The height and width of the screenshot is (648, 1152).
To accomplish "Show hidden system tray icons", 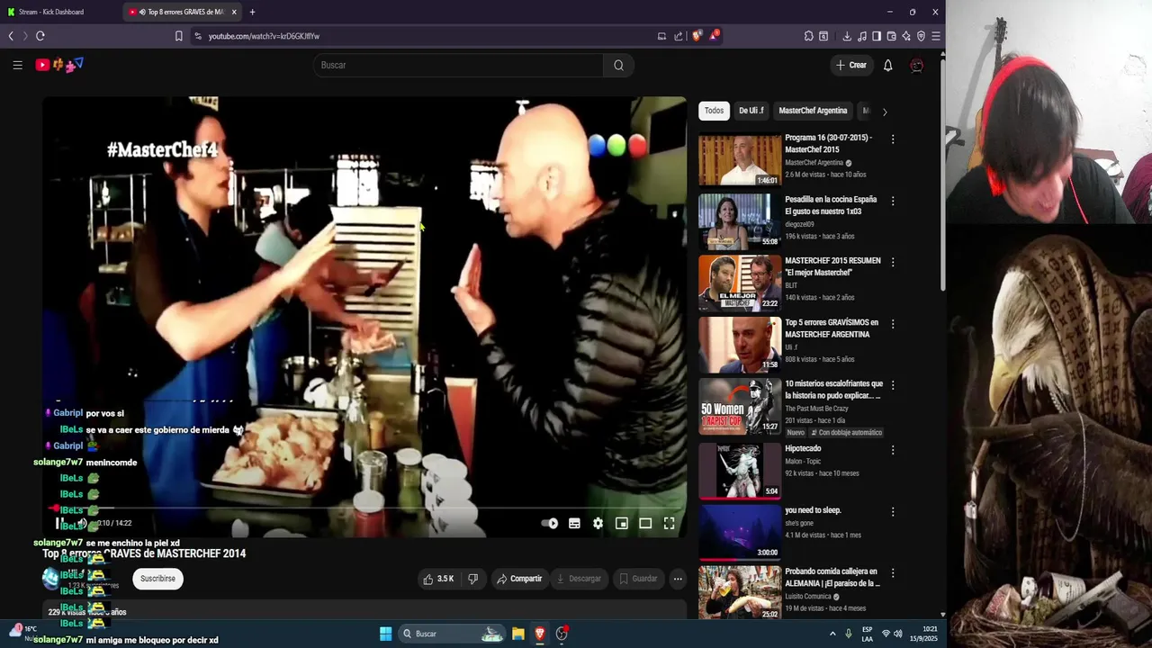I will pyautogui.click(x=831, y=634).
